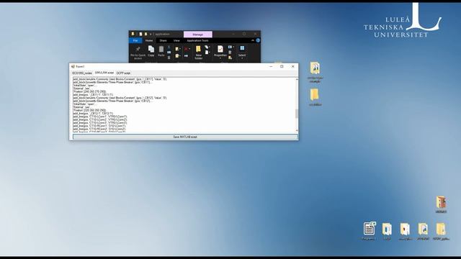Open the Application Tools ribbon tab
The width and height of the screenshot is (461, 259).
coord(197,40)
